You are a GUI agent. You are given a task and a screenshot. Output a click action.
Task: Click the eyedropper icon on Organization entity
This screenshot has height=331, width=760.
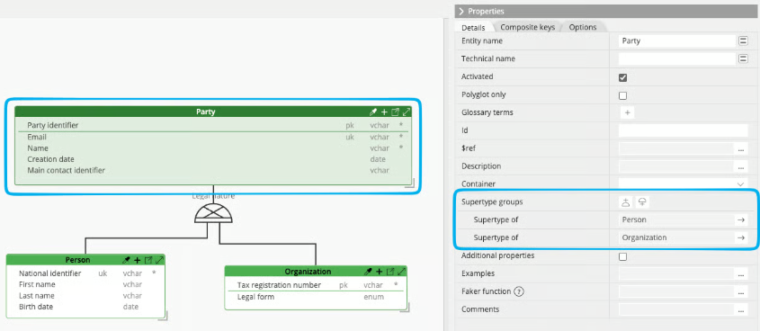click(369, 272)
